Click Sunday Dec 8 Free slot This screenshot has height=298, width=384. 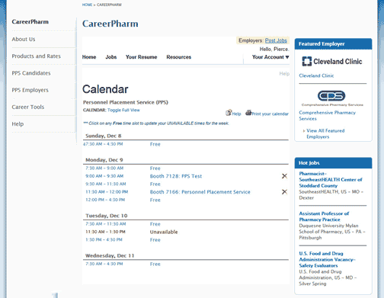(x=155, y=144)
